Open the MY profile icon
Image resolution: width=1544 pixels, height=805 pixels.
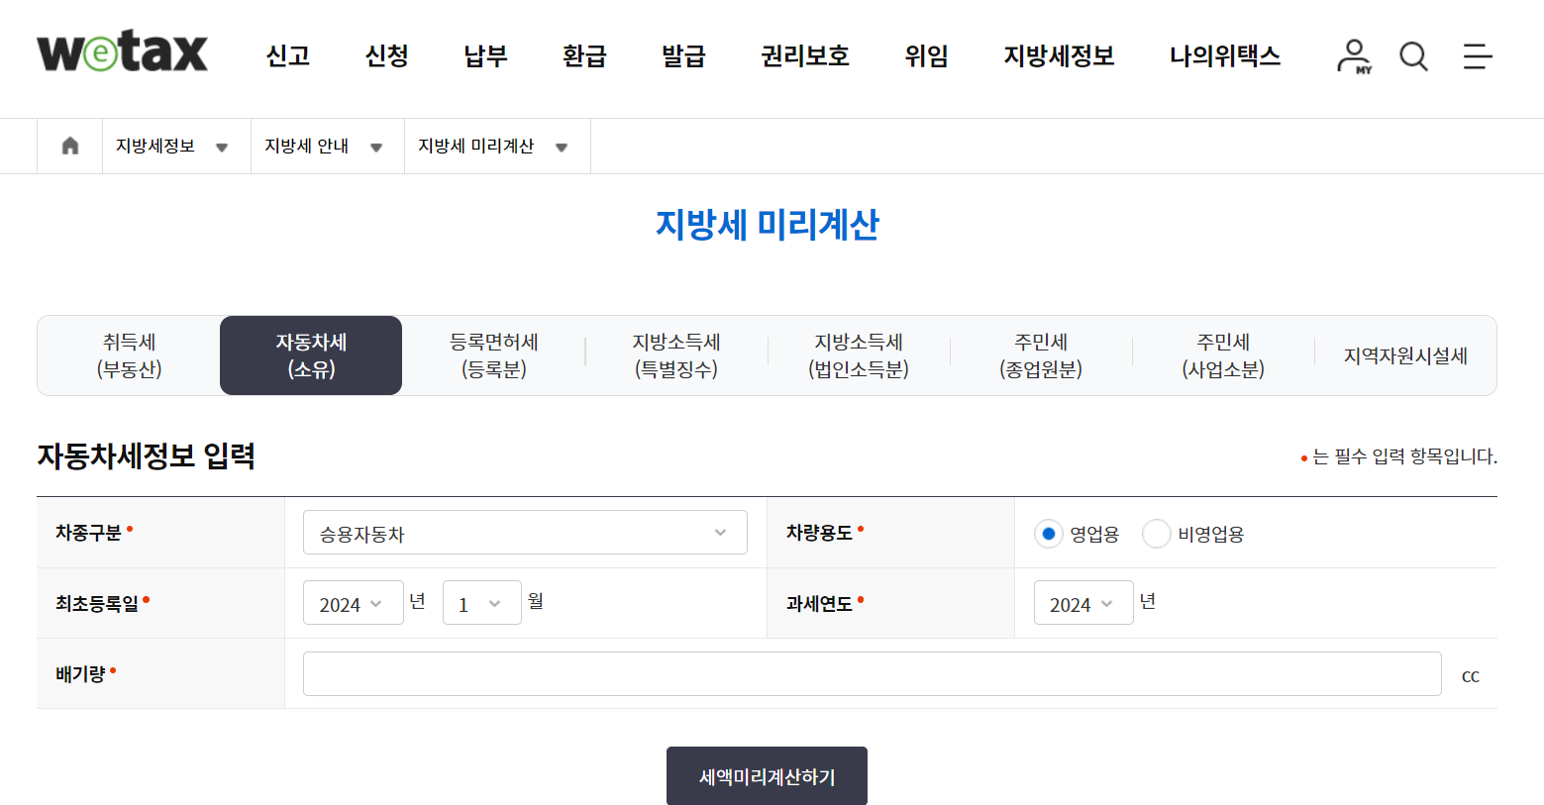pyautogui.click(x=1353, y=56)
